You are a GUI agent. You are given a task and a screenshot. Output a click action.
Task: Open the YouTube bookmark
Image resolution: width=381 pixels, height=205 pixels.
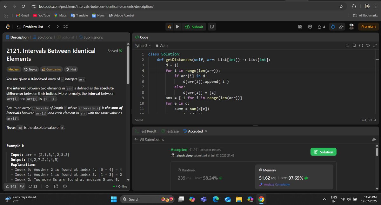41,15
